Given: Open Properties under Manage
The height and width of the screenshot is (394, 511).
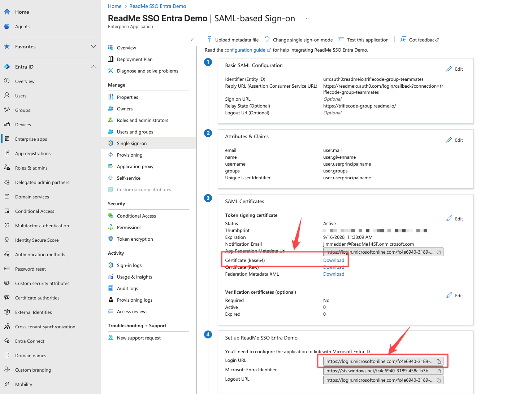Looking at the screenshot, I should click(127, 97).
